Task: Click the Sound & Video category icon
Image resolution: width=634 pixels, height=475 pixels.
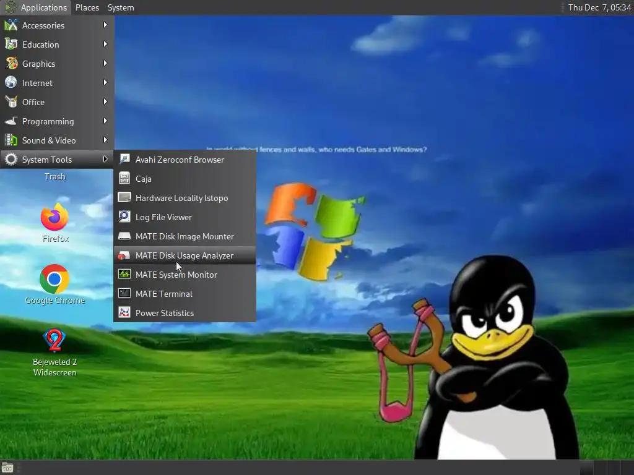Action: [11, 140]
